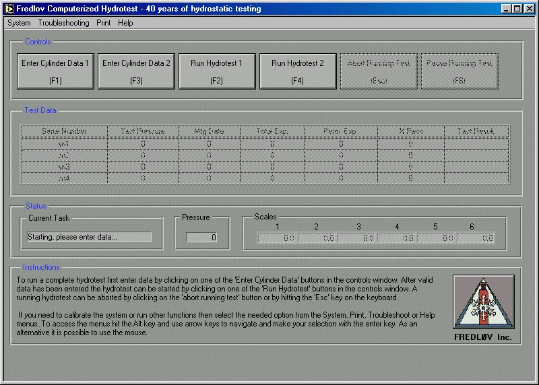This screenshot has width=539, height=385.
Task: Click the FREDLØV Inc. caption text
Action: pos(483,337)
